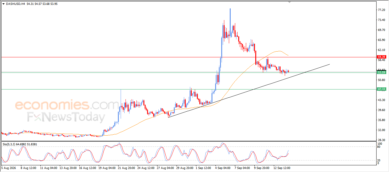389x172 pixels.
Task: Click the 4 Sep 04:00 time label
Action: pyautogui.click(x=223, y=167)
